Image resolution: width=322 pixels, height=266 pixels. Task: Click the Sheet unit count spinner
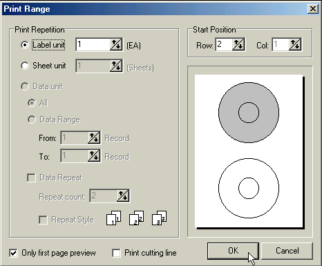pyautogui.click(x=116, y=66)
